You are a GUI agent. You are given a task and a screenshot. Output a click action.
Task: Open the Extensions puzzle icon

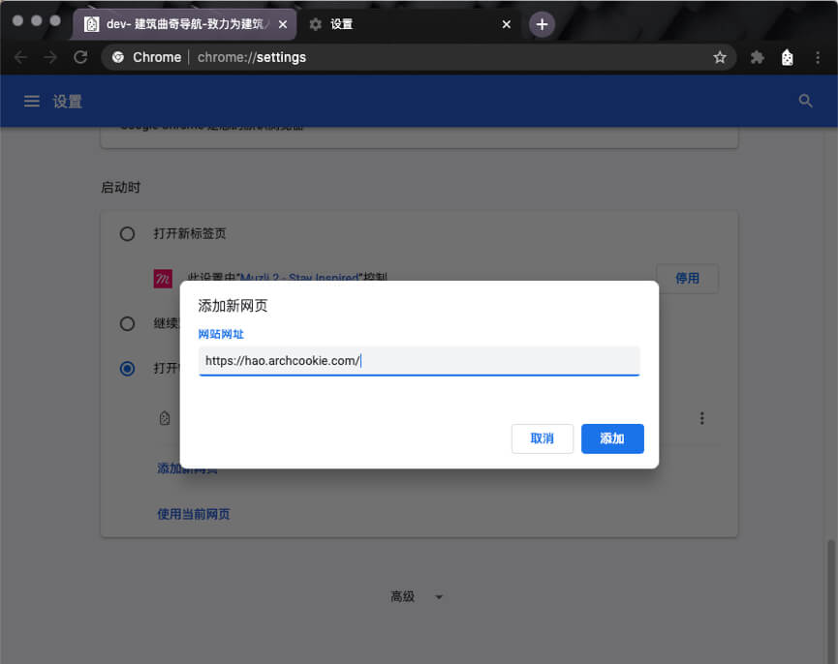(x=757, y=57)
